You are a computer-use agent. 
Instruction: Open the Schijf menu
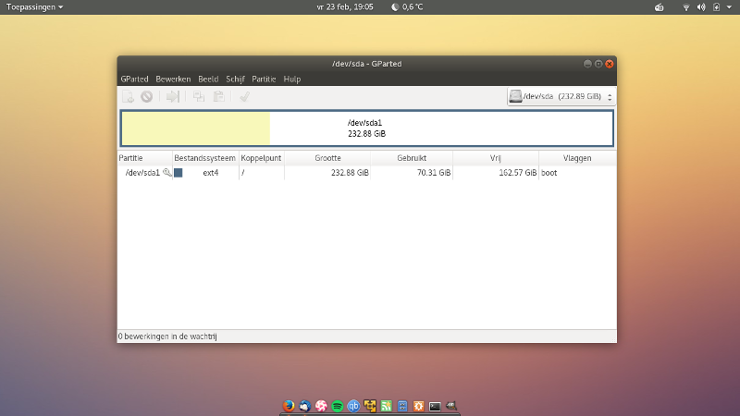[235, 79]
